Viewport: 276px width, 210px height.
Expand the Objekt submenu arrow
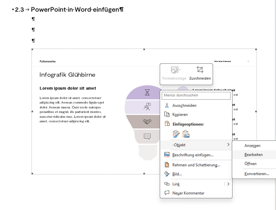pos(228,145)
